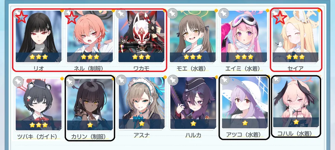Image resolution: width=335 pixels, height=150 pixels.
Task: Click the pin icon on アスナ's card
Action: click(x=121, y=80)
